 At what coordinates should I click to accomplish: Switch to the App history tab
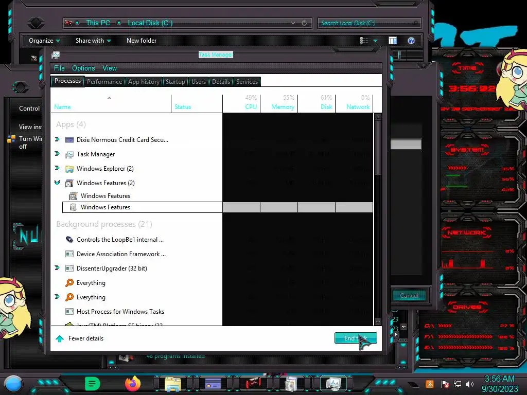(144, 82)
